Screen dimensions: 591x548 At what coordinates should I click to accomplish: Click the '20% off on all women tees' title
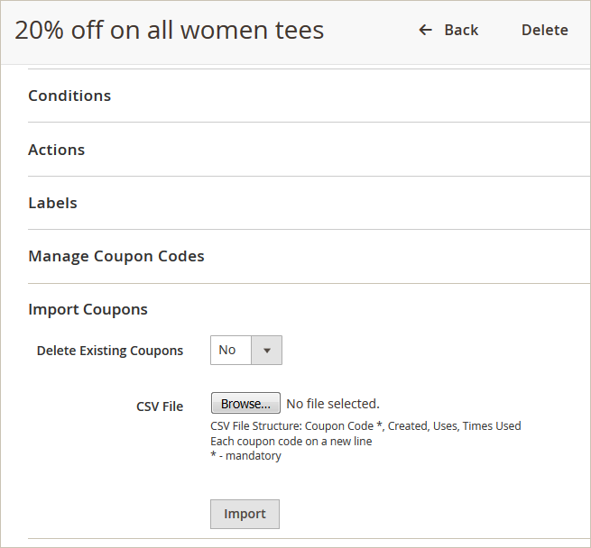[x=169, y=31]
